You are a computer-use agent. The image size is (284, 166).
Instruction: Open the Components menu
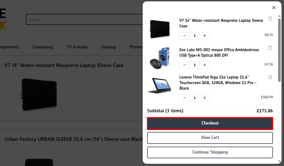(x=9, y=47)
